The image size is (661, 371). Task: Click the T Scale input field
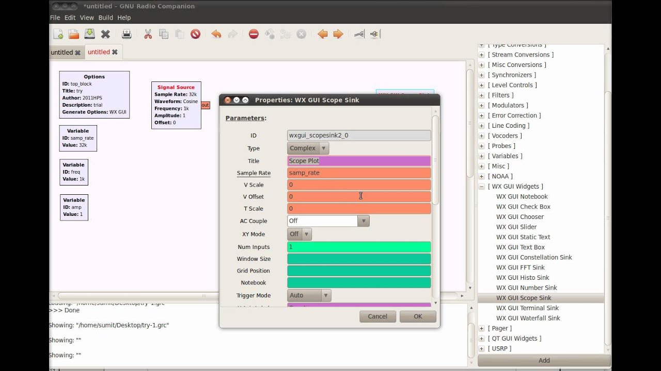click(359, 209)
